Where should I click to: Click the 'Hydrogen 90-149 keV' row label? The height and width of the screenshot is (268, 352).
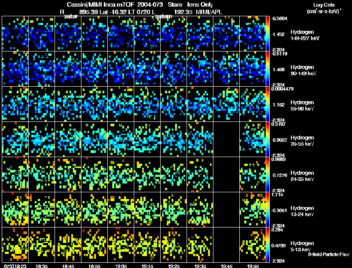tap(304, 70)
